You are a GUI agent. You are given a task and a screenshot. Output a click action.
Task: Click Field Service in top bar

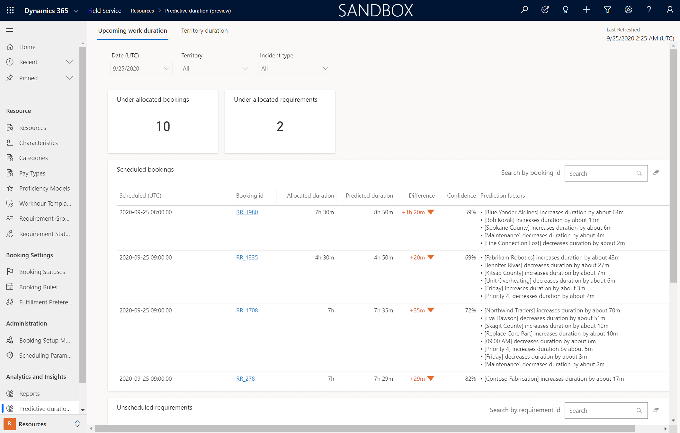(x=105, y=11)
